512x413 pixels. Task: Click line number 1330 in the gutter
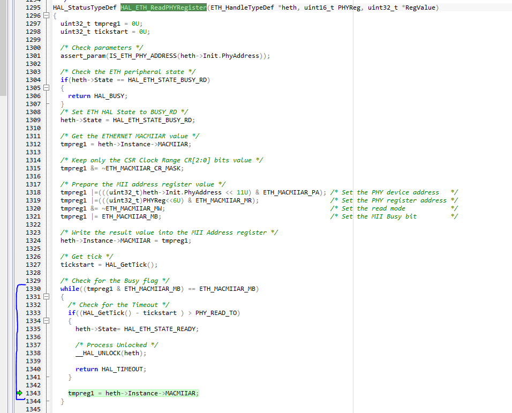pyautogui.click(x=33, y=289)
